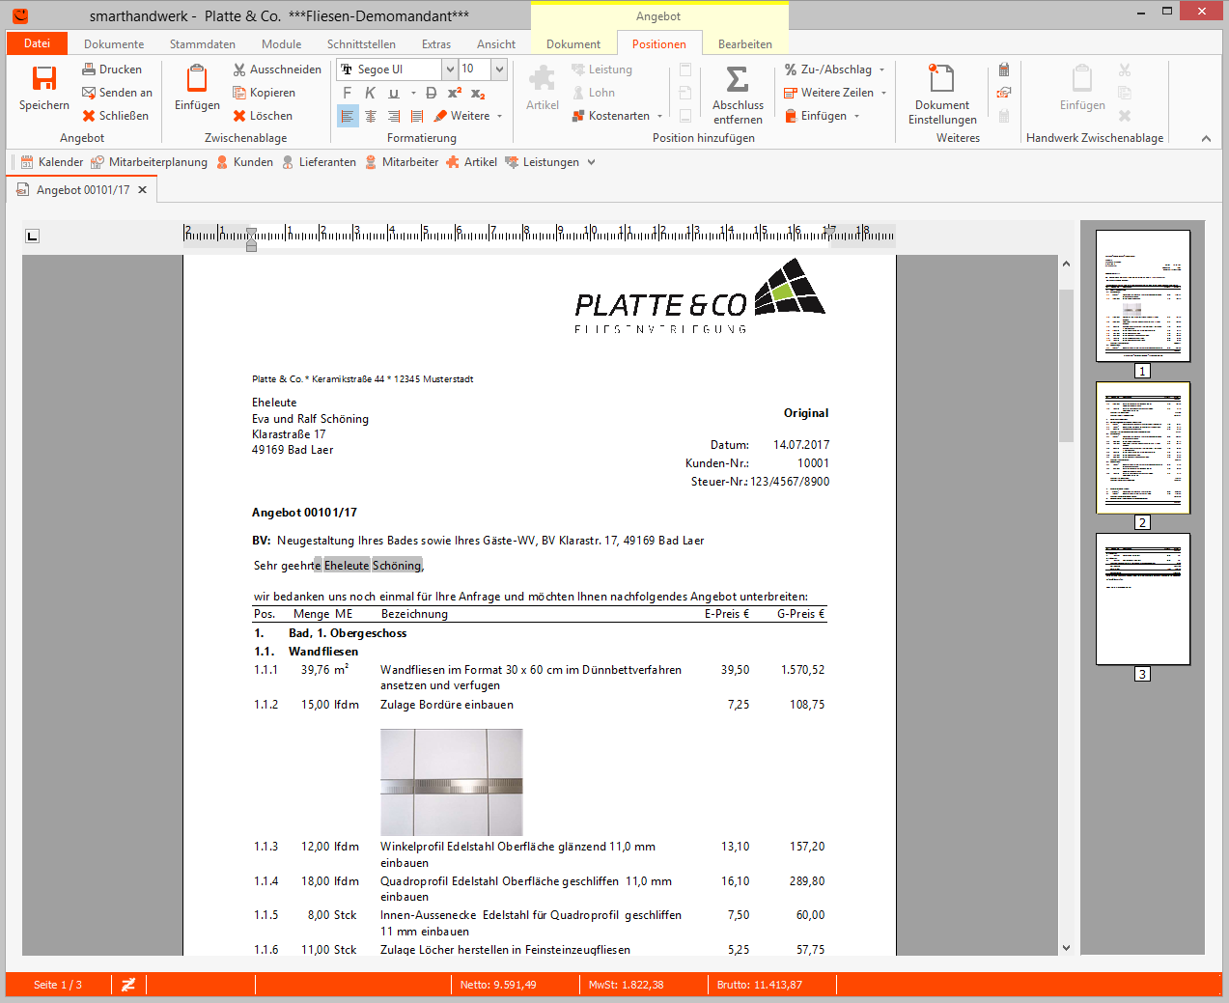This screenshot has height=1003, width=1229.
Task: Click Abschluss entfernen sigma icon
Action: 738,79
